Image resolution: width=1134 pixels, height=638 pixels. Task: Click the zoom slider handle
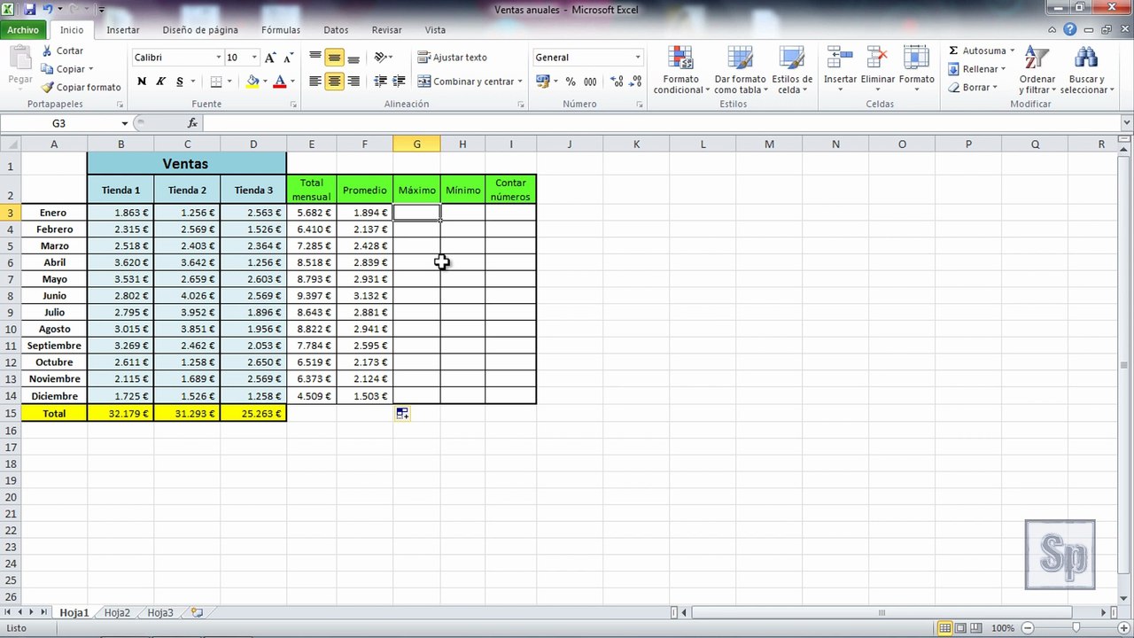coord(1076,628)
